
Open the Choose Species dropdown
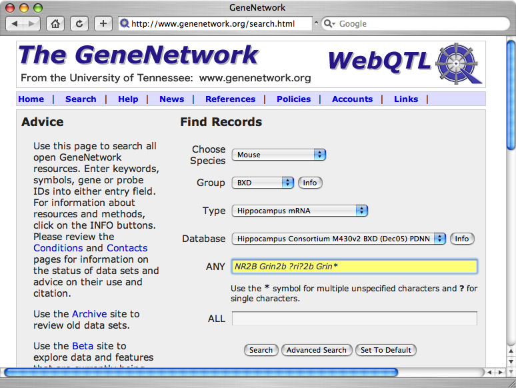pyautogui.click(x=278, y=155)
